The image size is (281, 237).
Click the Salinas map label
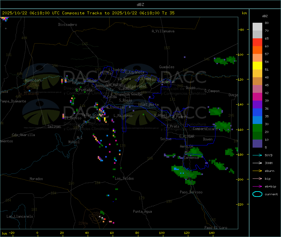(x=54, y=126)
